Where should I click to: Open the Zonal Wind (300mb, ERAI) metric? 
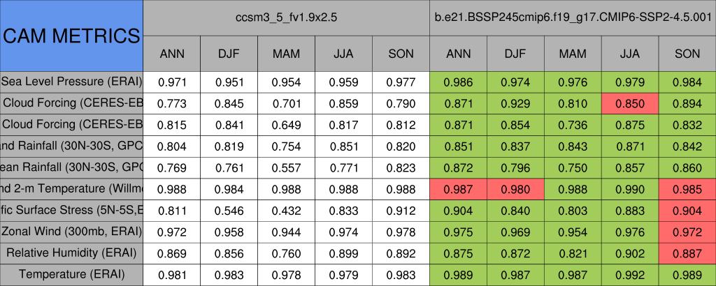point(71,231)
